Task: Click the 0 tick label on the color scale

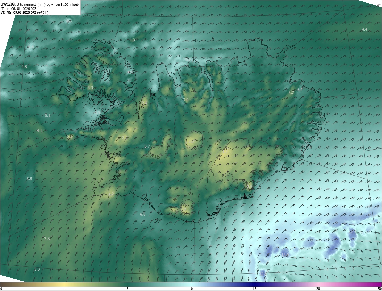Action: point(1,289)
